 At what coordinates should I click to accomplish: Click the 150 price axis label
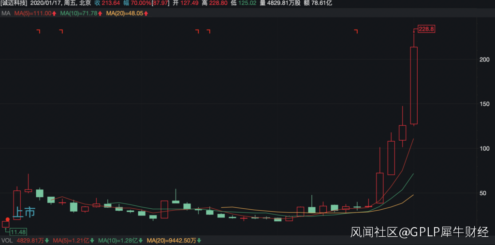[x=485, y=104]
